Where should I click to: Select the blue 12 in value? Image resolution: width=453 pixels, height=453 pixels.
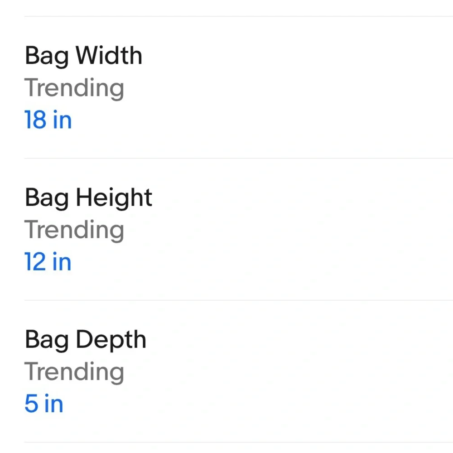coord(48,261)
